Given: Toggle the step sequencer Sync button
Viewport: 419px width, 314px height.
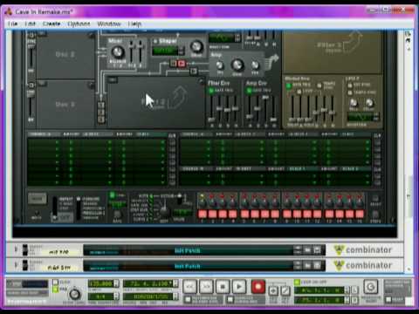Looking at the screenshot, I should (x=113, y=195).
